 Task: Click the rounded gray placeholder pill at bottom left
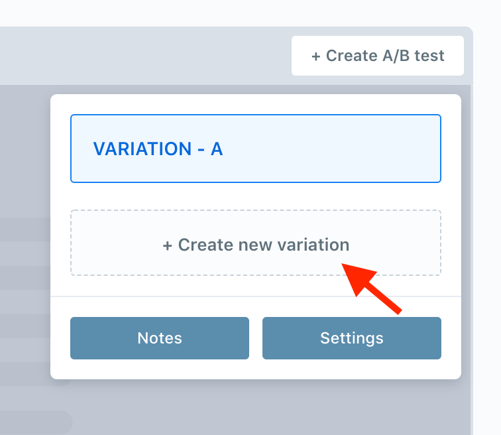pyautogui.click(x=36, y=422)
